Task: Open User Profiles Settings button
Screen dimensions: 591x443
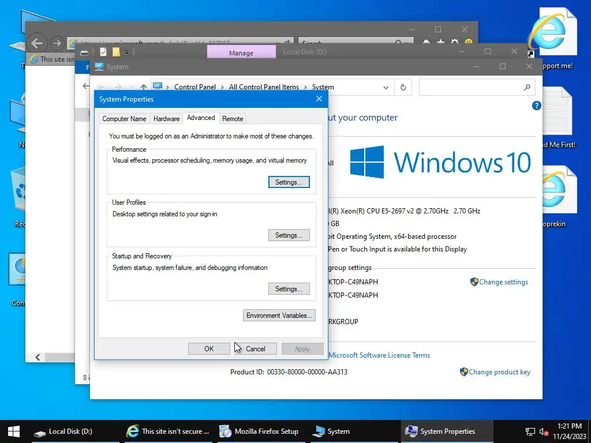Action: 289,235
